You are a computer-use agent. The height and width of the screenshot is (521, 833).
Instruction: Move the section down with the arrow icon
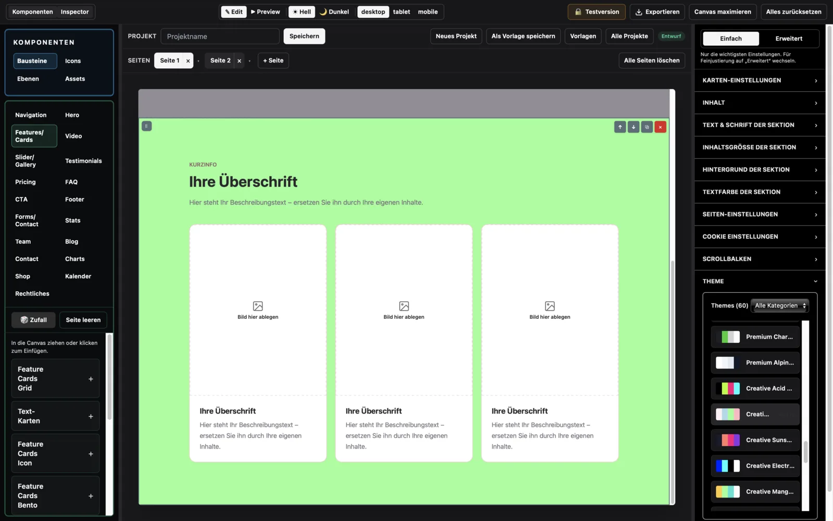pyautogui.click(x=633, y=127)
